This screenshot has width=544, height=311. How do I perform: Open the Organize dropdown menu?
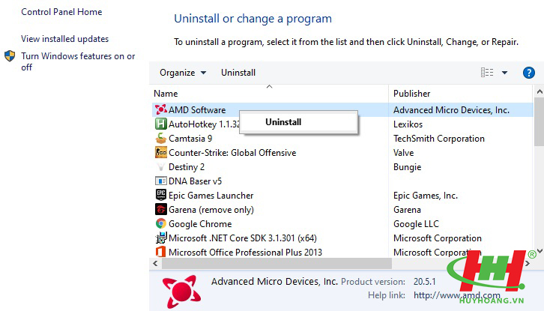pos(183,73)
